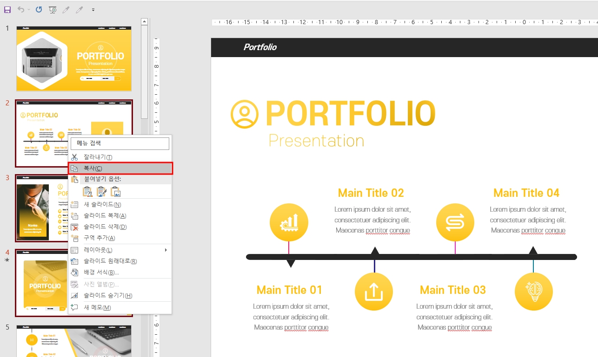Click the black timeline bar shape
Screen dimensions: 598x357
pyautogui.click(x=412, y=257)
